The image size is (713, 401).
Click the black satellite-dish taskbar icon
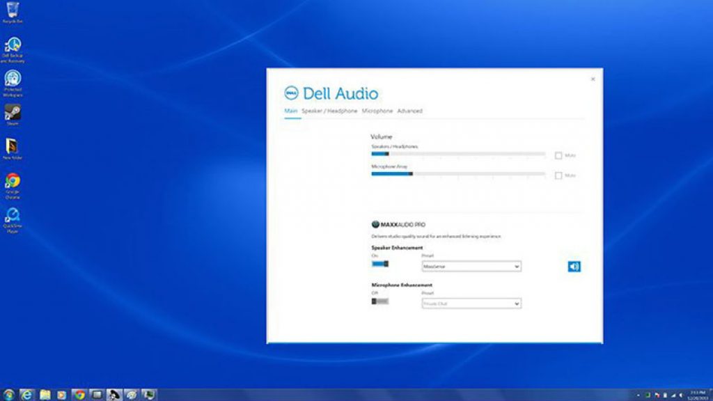[x=113, y=395]
